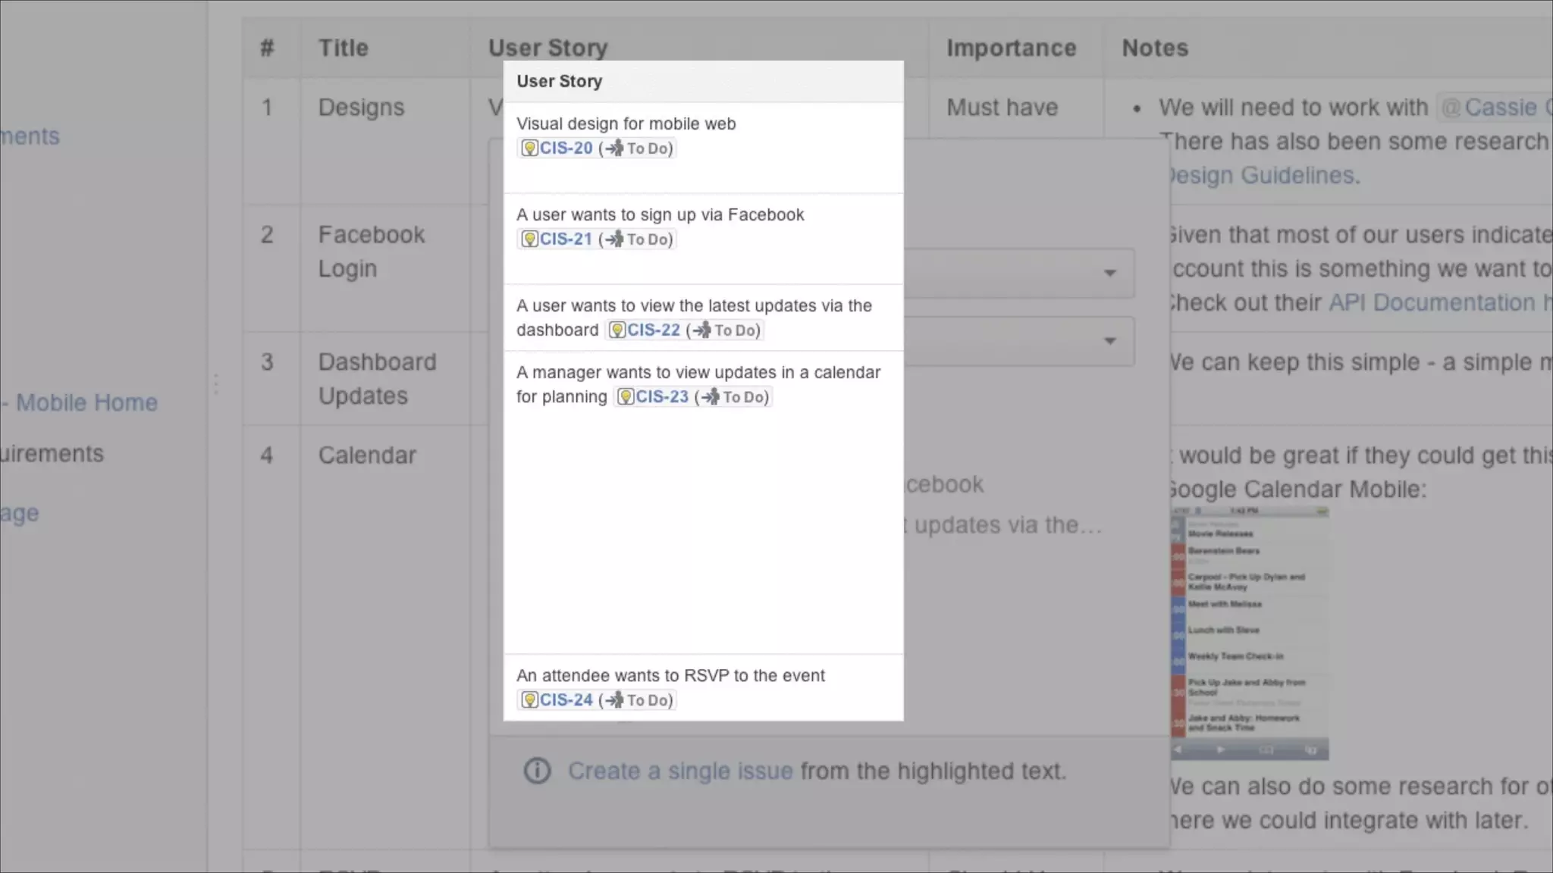The width and height of the screenshot is (1553, 873).
Task: Click the To Do status icon for CIS-24
Action: [614, 700]
